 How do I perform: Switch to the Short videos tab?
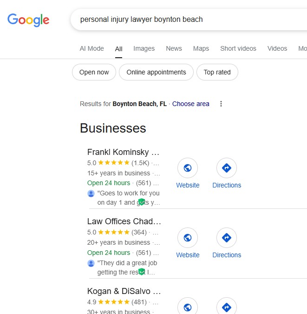click(x=238, y=48)
